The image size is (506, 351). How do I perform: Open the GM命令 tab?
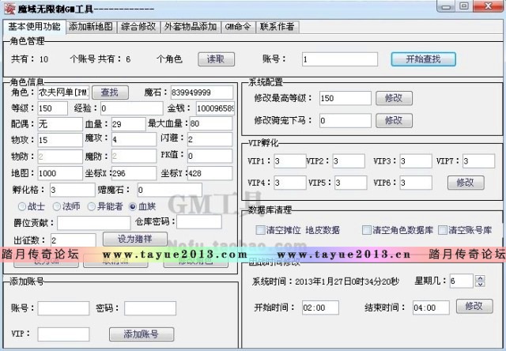click(239, 26)
